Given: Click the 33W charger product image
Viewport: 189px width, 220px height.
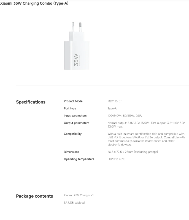Looking at the screenshot, I should (77, 46).
